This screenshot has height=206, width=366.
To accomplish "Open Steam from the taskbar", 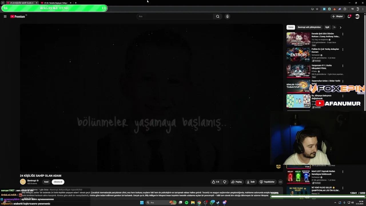I will (218, 203).
